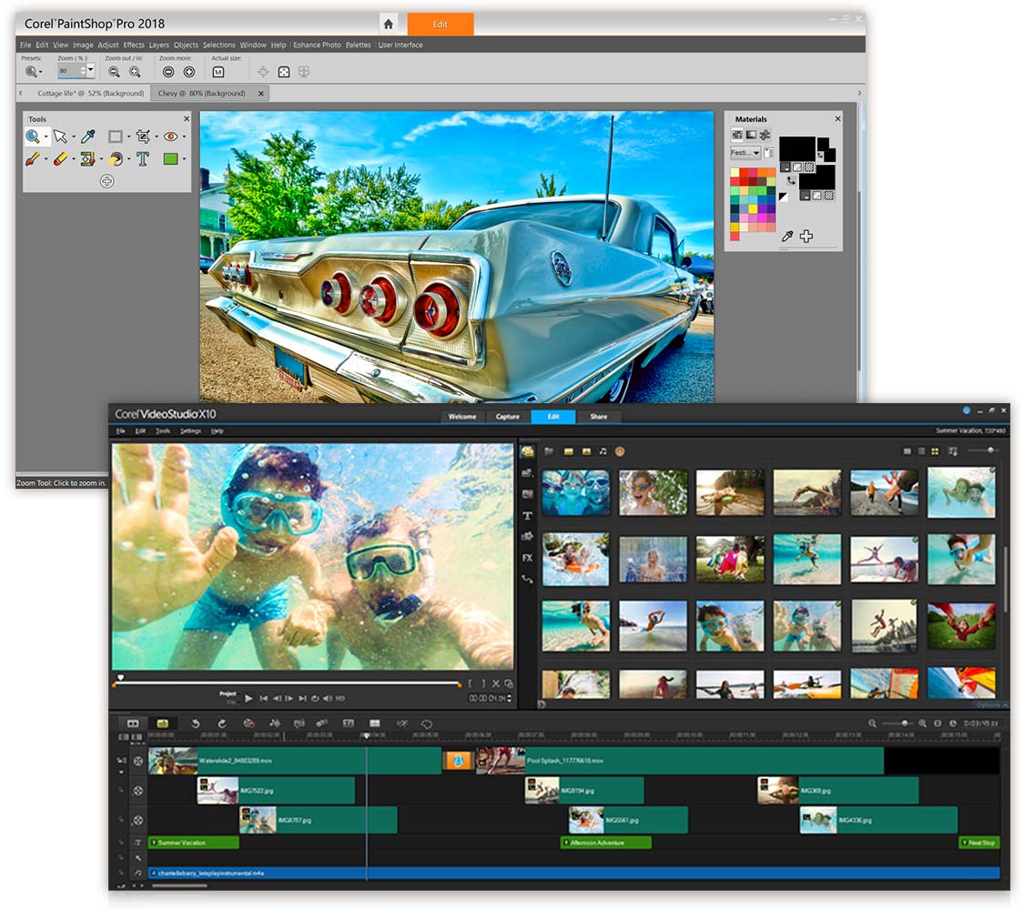Select the Eyedropper tool in the Tools palette

click(x=87, y=136)
